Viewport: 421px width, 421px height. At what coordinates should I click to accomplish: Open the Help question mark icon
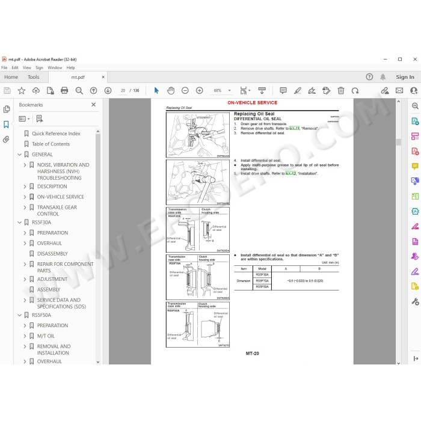tap(369, 77)
